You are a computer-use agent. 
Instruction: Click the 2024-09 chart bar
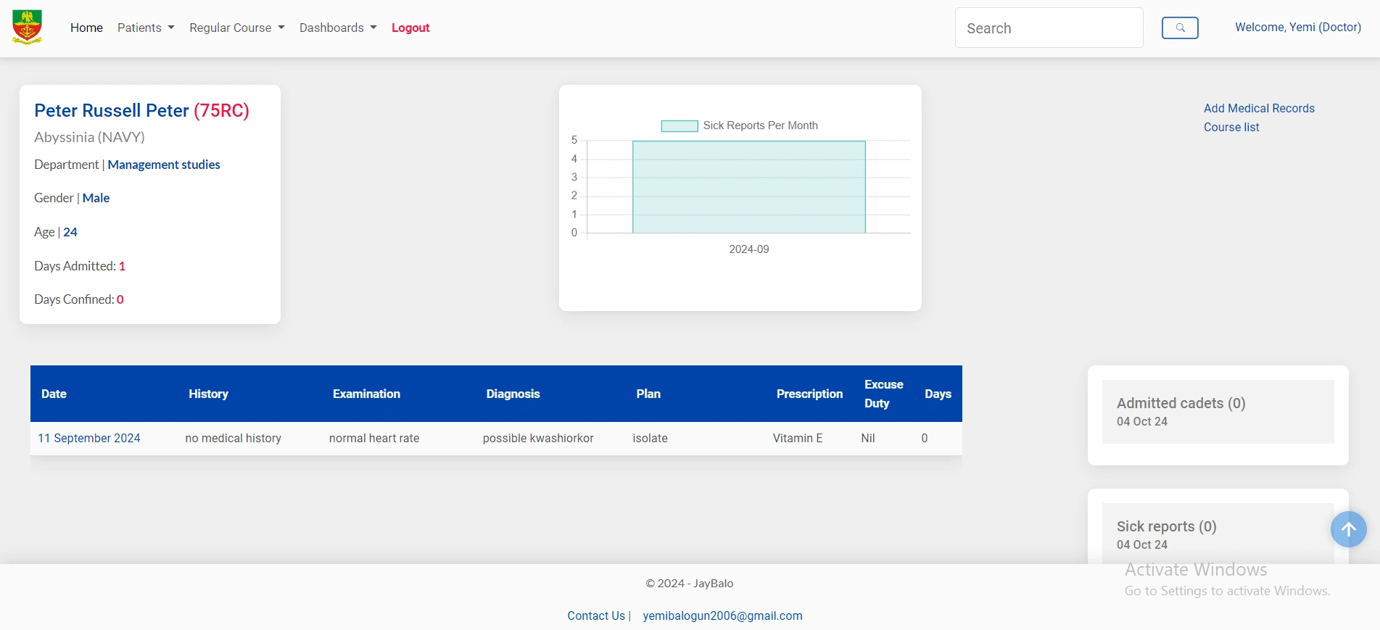coord(749,187)
